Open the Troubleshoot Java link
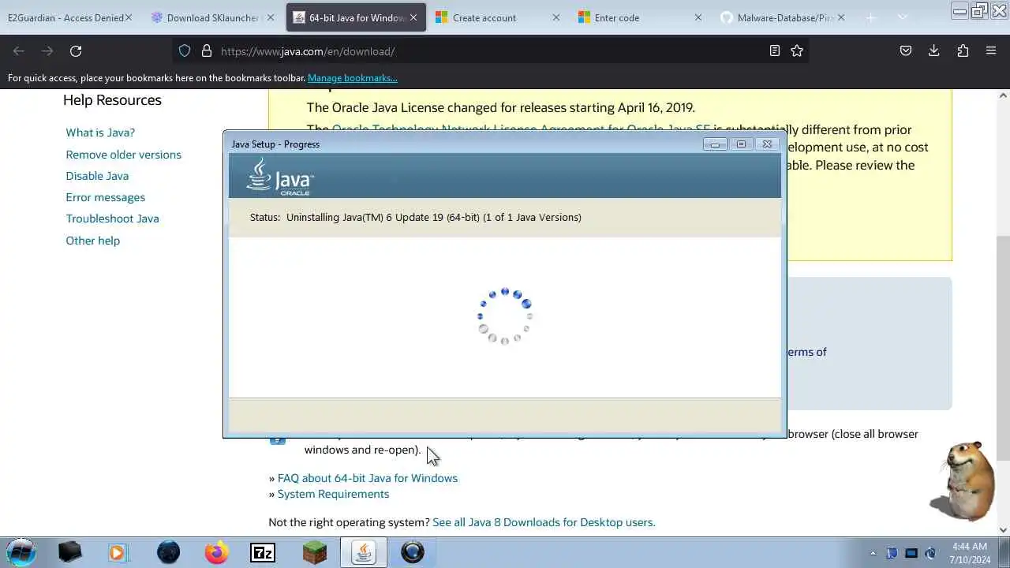Screen dimensions: 1010x568 [112, 219]
